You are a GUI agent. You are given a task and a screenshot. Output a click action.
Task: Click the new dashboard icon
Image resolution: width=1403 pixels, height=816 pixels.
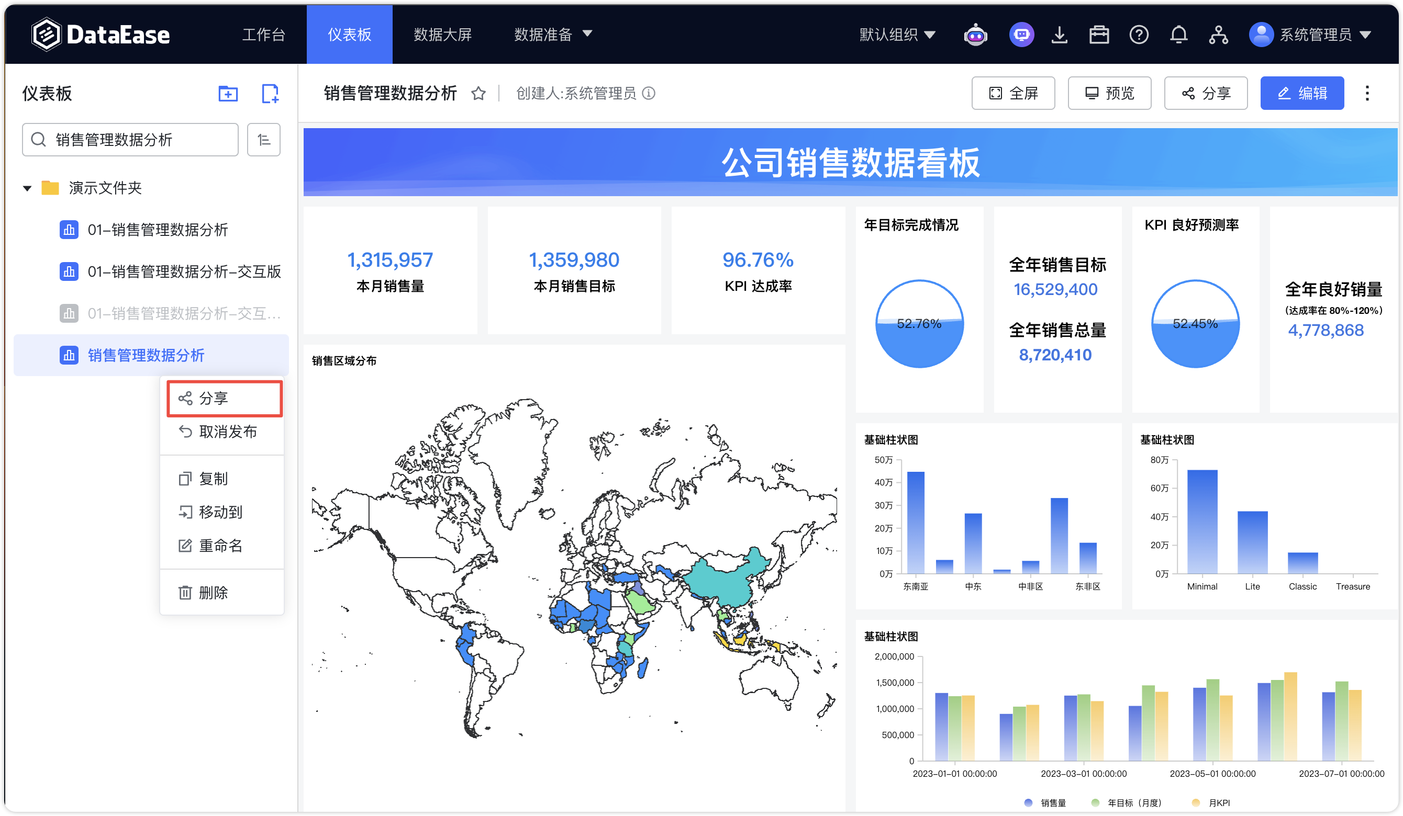point(270,94)
